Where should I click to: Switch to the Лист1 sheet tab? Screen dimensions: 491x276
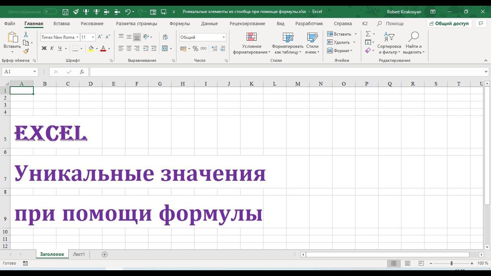click(x=79, y=255)
